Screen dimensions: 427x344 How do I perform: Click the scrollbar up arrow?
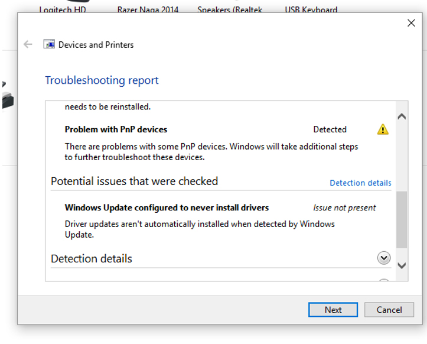pos(402,116)
